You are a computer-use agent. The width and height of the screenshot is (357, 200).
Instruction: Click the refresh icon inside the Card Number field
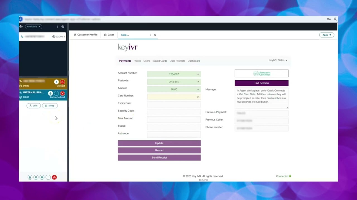(198, 97)
